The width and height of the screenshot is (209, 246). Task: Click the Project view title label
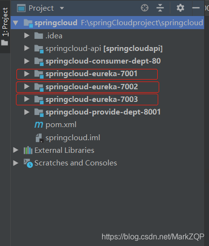click(41, 8)
